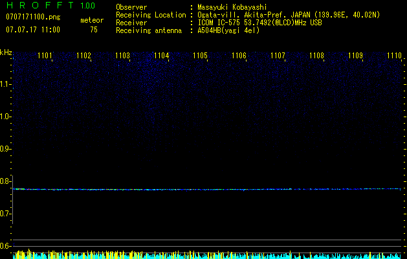Screen dimensions: 407x259
Task: Click the meteor count 75
Action: coord(94,30)
